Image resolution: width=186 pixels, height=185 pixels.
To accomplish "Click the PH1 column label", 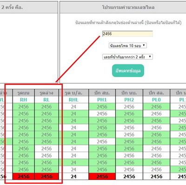I will (102, 100).
